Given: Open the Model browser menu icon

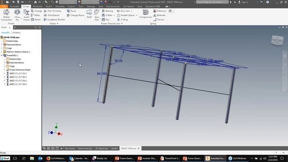Looking at the screenshot, I should point(40,27).
